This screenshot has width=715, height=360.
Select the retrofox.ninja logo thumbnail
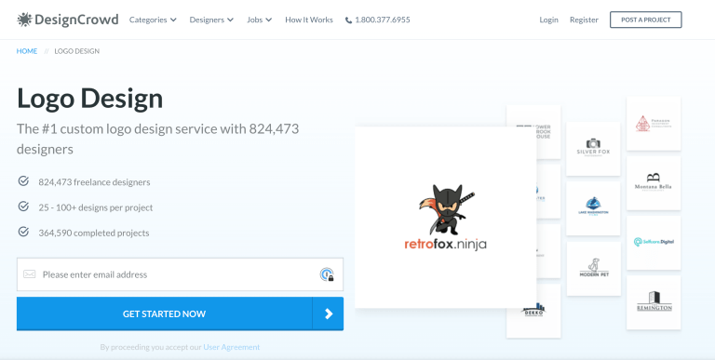446,217
